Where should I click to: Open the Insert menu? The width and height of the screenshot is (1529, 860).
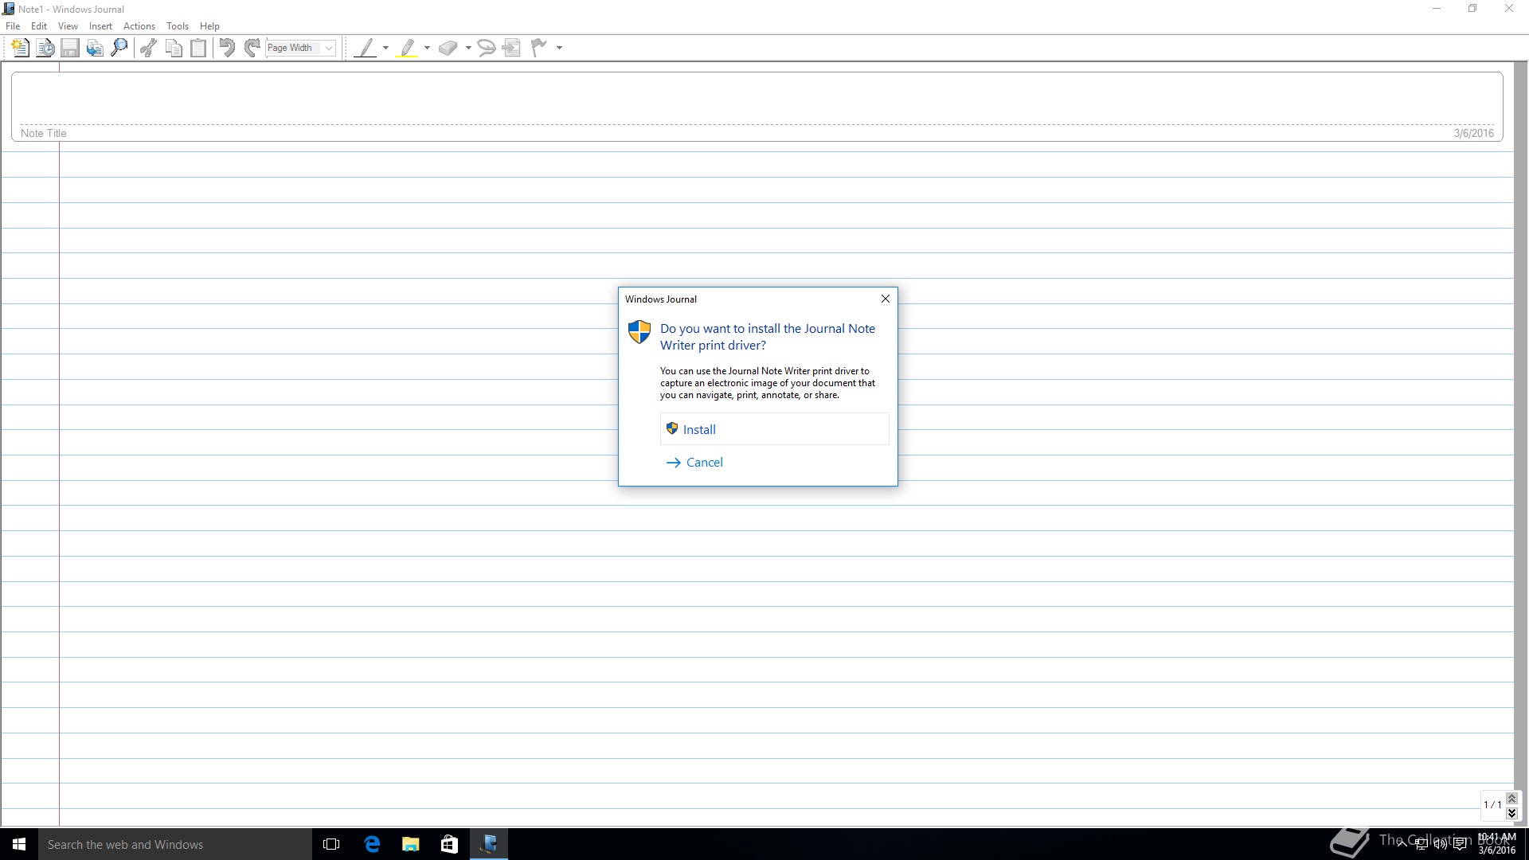pos(100,26)
